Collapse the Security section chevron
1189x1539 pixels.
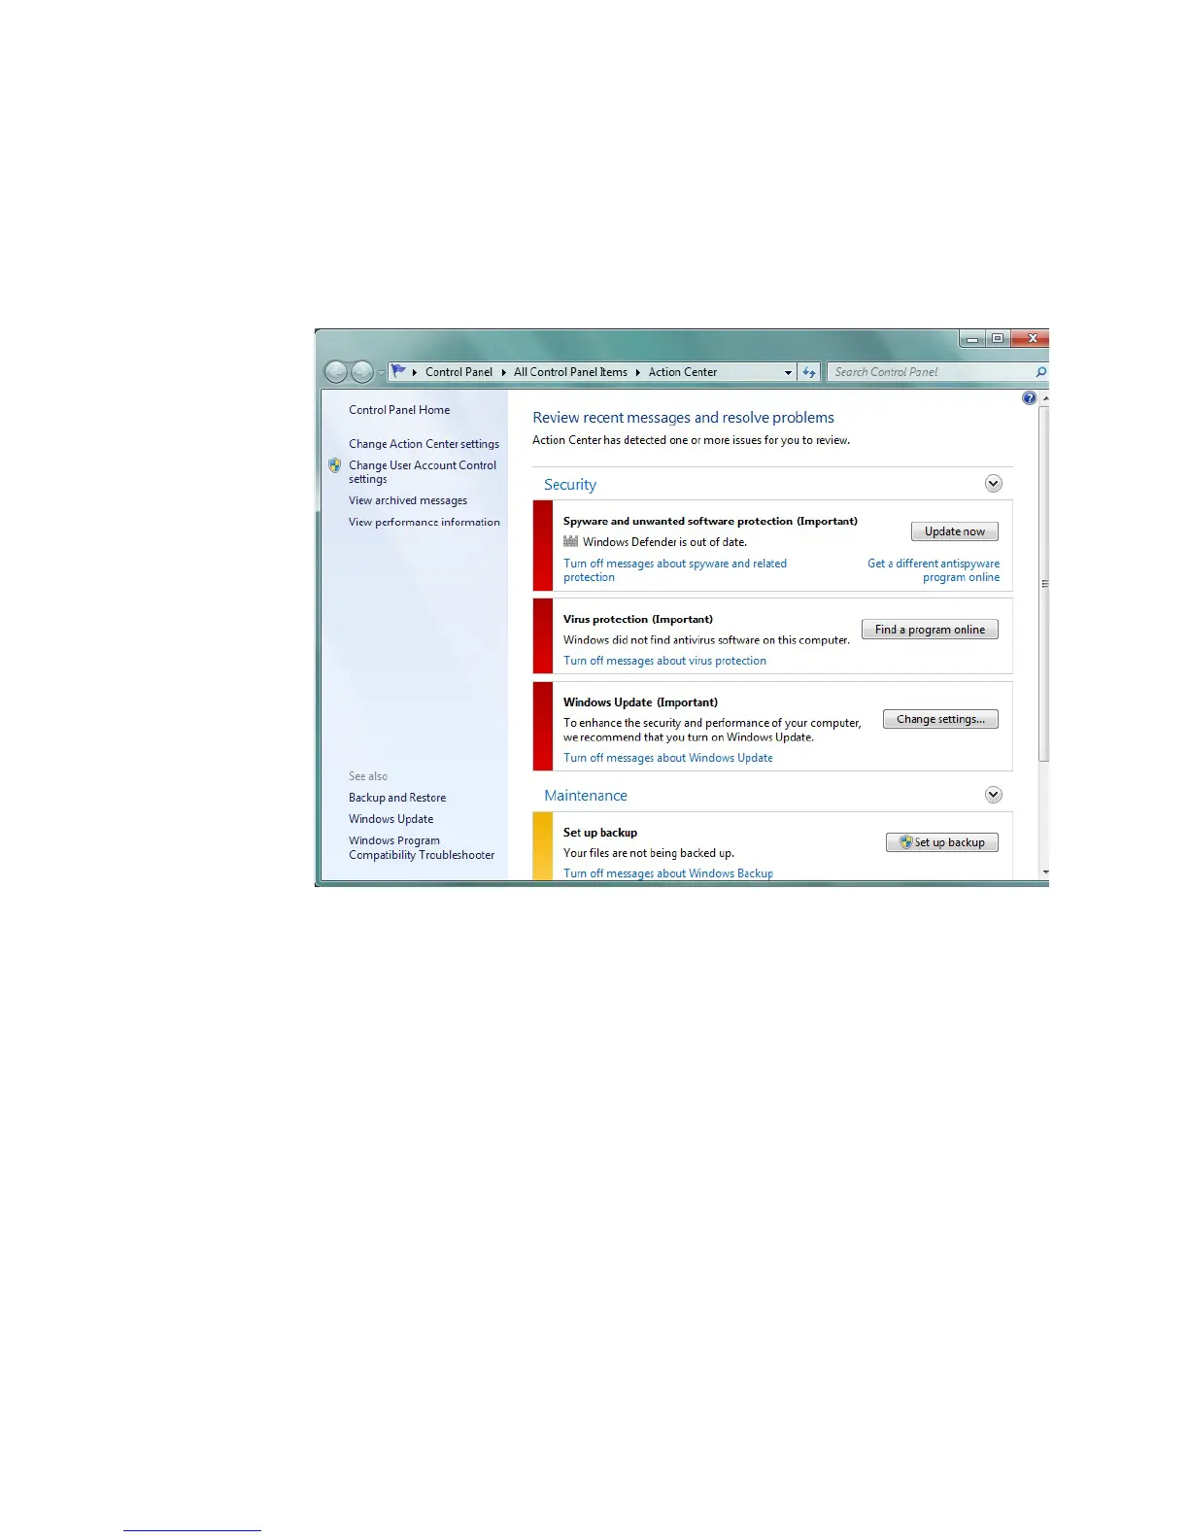pos(993,484)
